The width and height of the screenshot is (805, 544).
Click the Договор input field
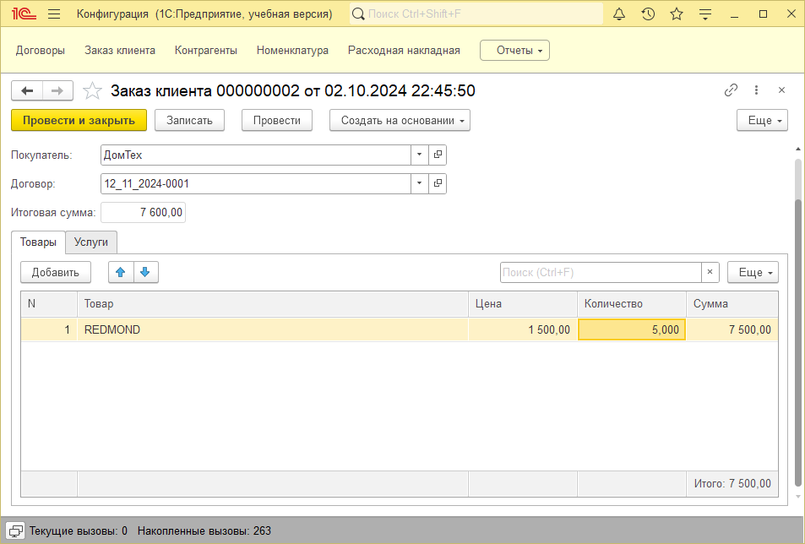tap(256, 183)
